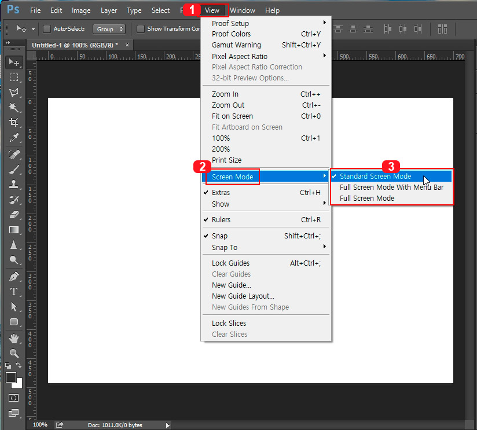The width and height of the screenshot is (477, 430).
Task: Change screen mode from toolbox icon
Action: 13,413
